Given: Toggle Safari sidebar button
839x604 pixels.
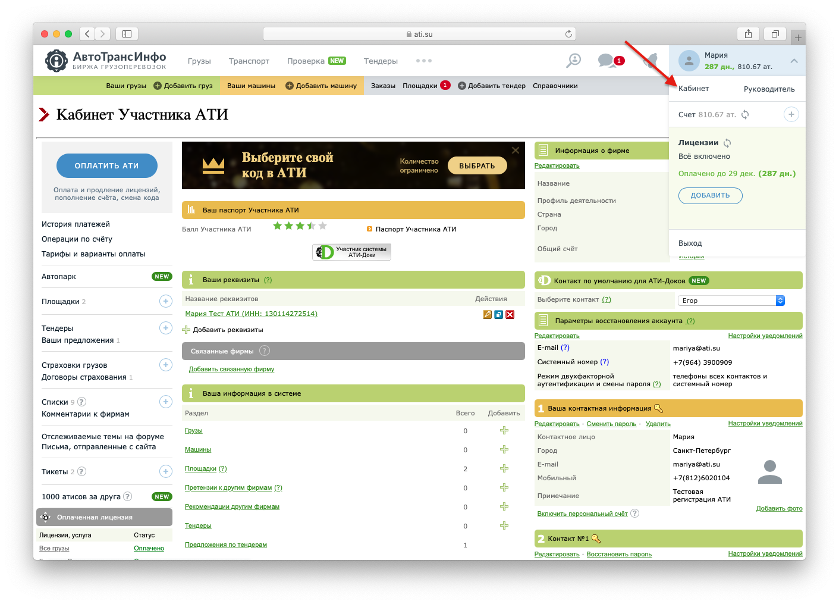Looking at the screenshot, I should click(x=127, y=34).
